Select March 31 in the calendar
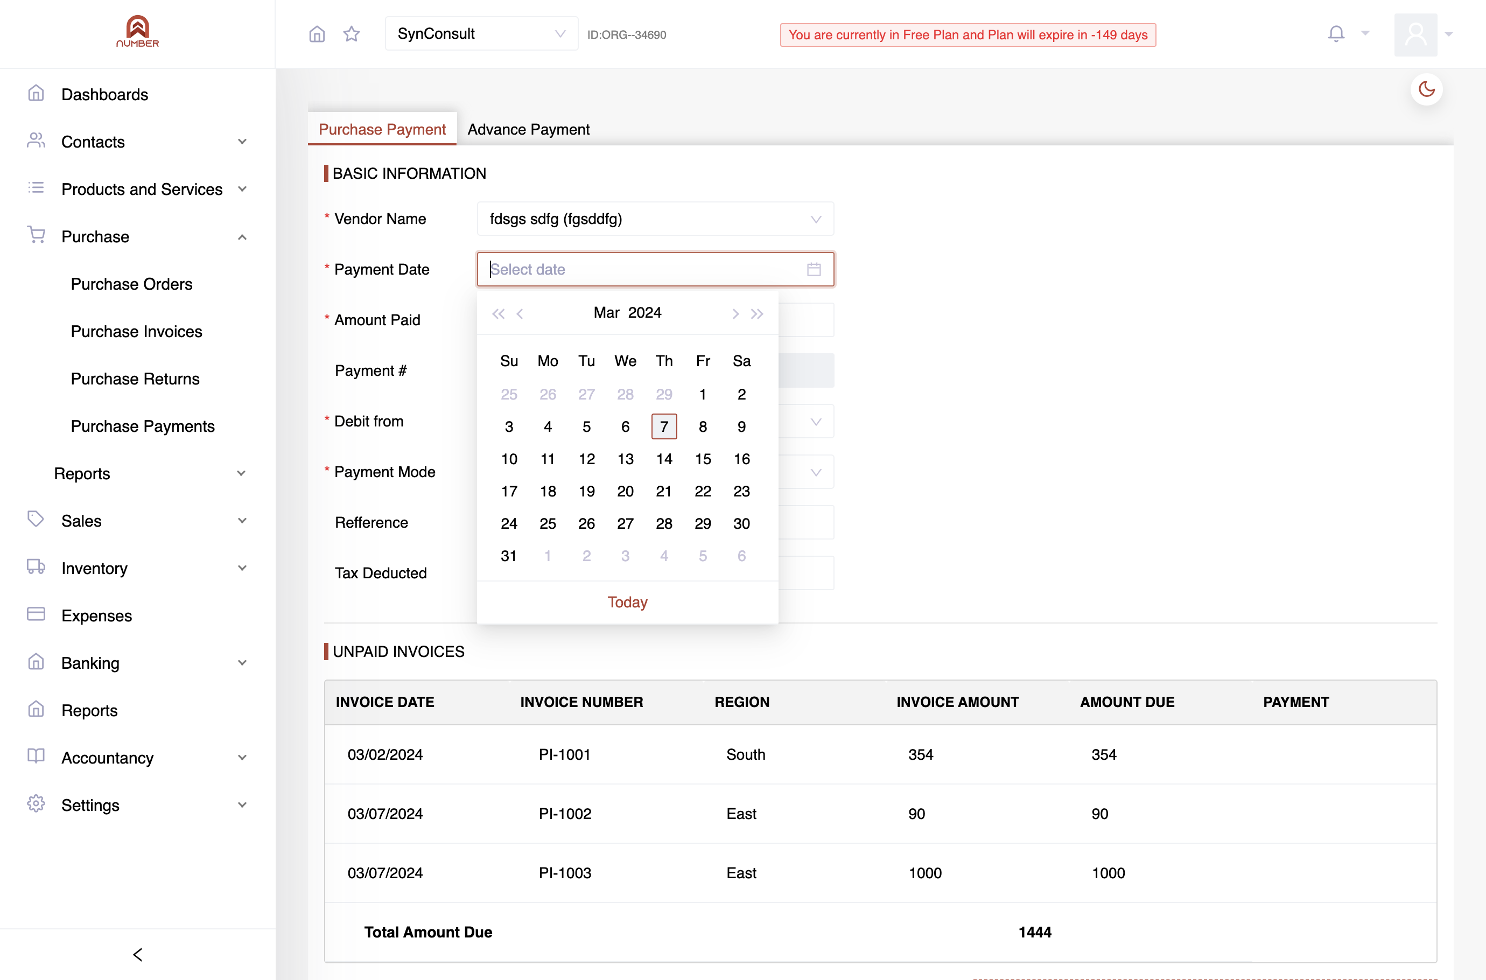 click(x=509, y=556)
